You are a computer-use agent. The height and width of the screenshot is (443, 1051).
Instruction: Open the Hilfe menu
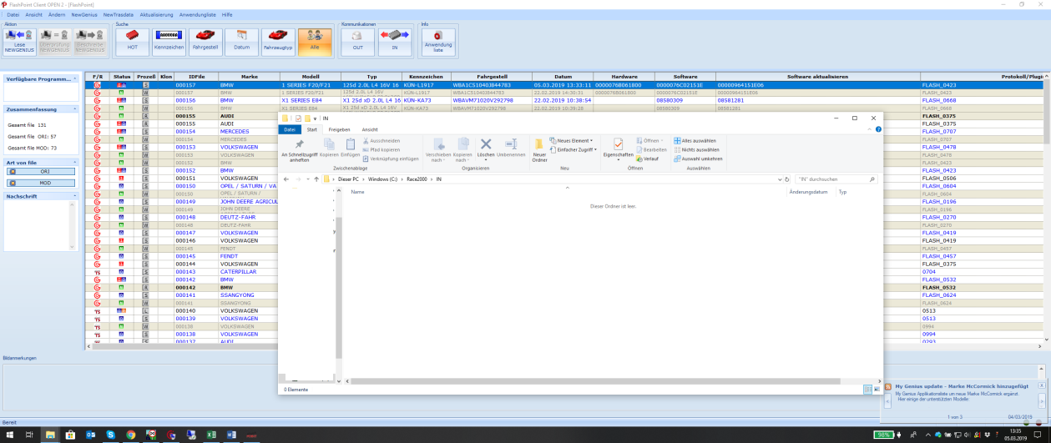tap(227, 15)
